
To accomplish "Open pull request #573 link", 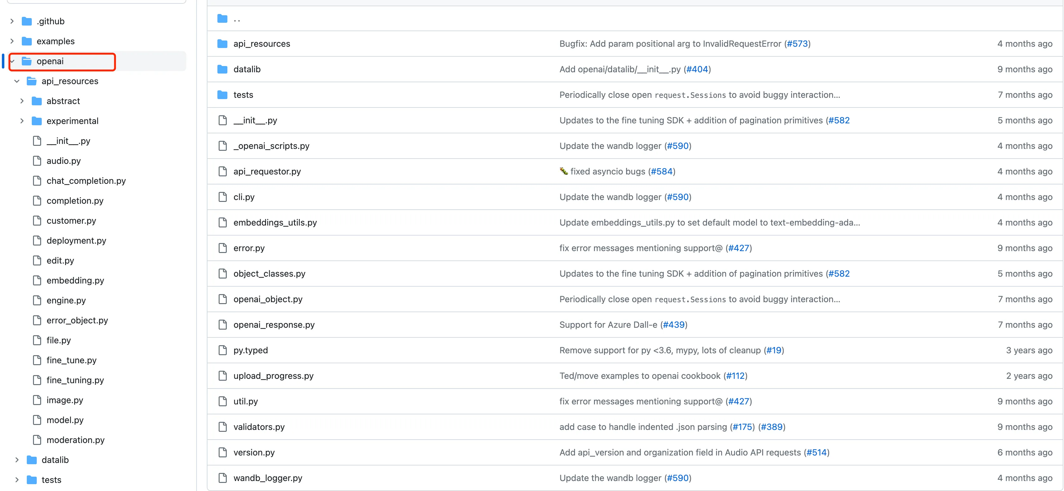I will click(797, 44).
